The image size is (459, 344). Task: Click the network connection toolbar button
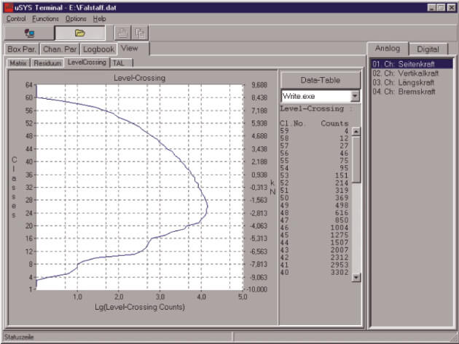29,33
